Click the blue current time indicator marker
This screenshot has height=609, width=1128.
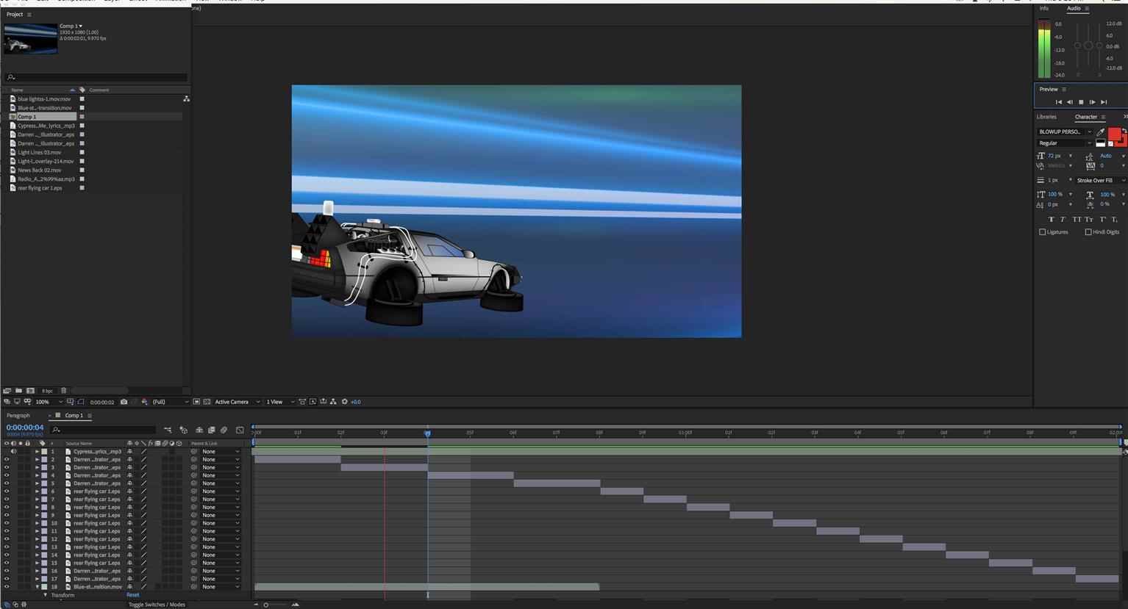point(427,433)
